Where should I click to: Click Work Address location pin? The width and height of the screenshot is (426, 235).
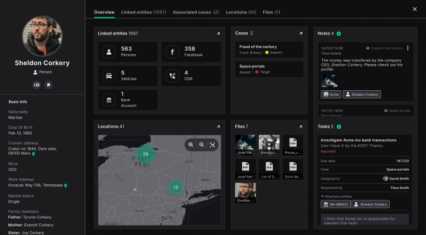[x=65, y=185]
